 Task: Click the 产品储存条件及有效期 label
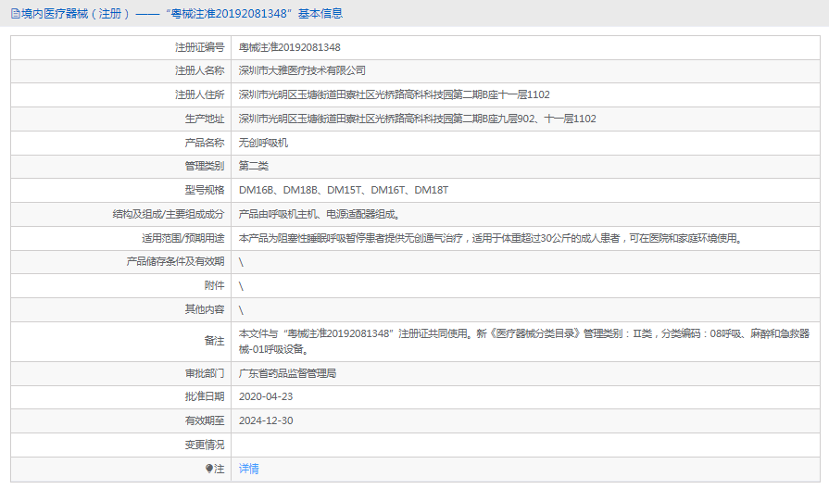pos(176,262)
